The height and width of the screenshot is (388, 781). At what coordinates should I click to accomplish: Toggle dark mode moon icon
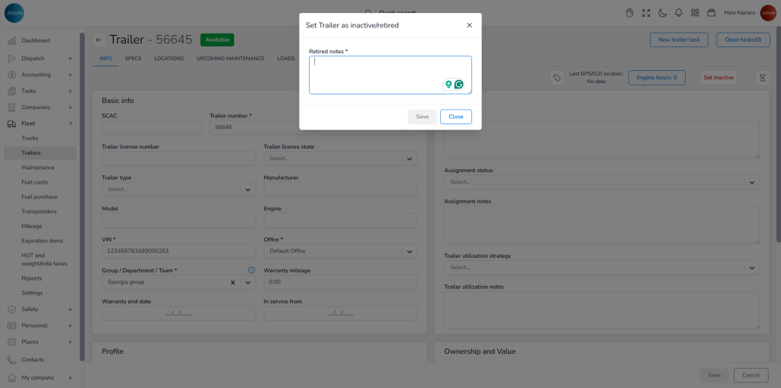tap(662, 13)
